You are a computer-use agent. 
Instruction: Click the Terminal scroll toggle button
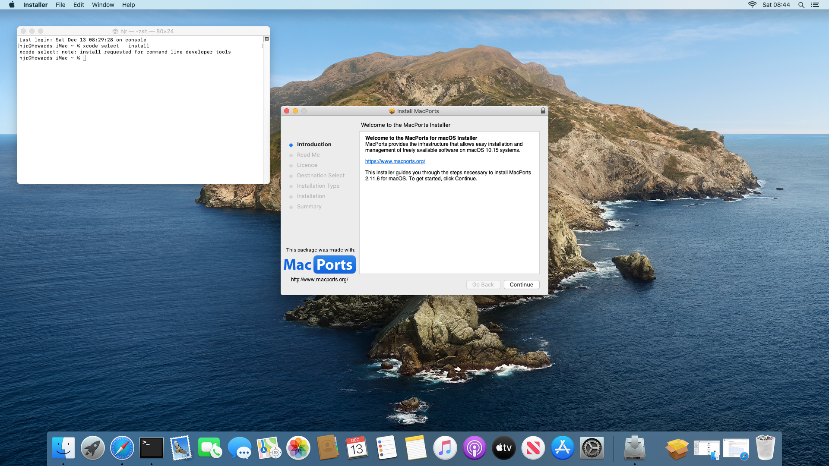tap(267, 39)
